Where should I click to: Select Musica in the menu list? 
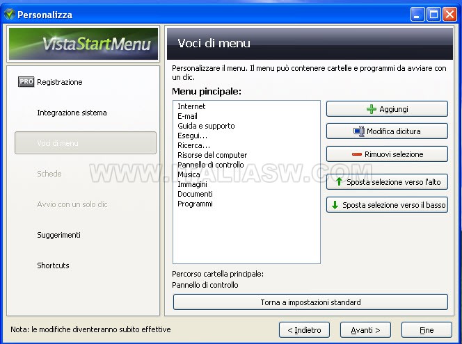point(189,174)
